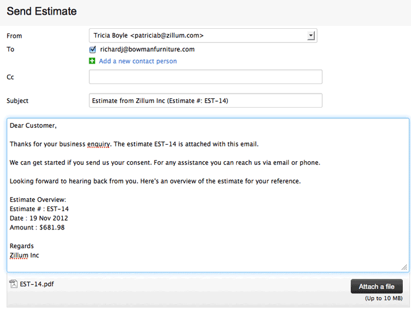Uncheck the richardj@bowmanfurniture.com recipient checkbox
This screenshot has width=411, height=310.
click(x=93, y=49)
